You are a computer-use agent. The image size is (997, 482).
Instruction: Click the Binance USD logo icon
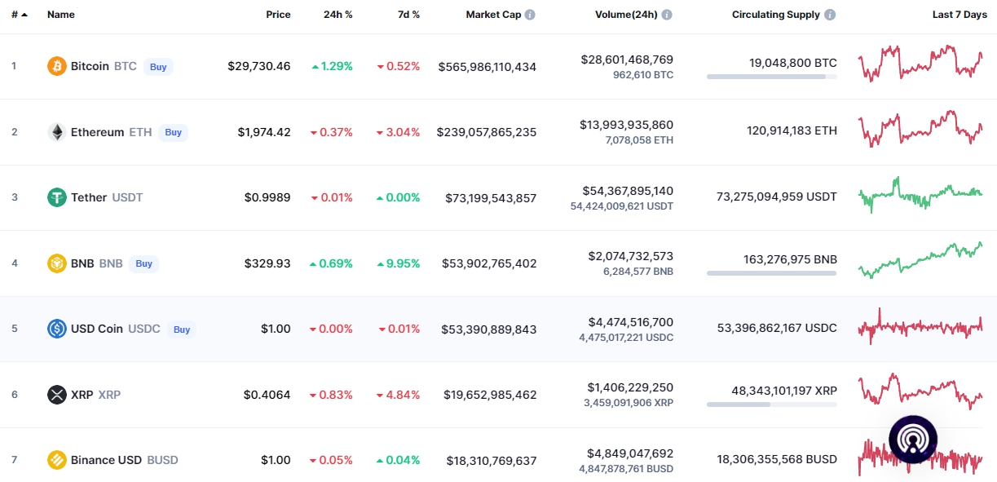tap(57, 460)
